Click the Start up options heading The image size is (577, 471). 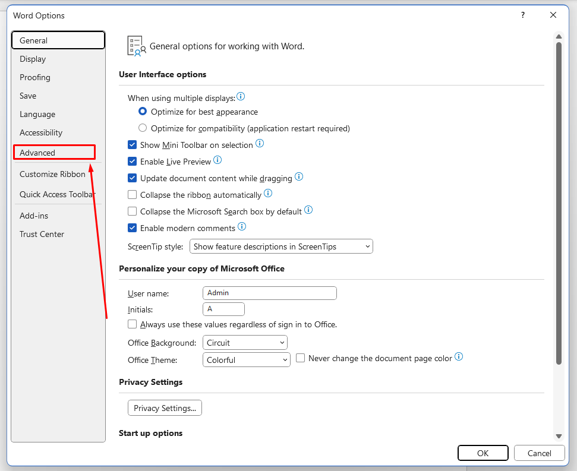point(150,433)
